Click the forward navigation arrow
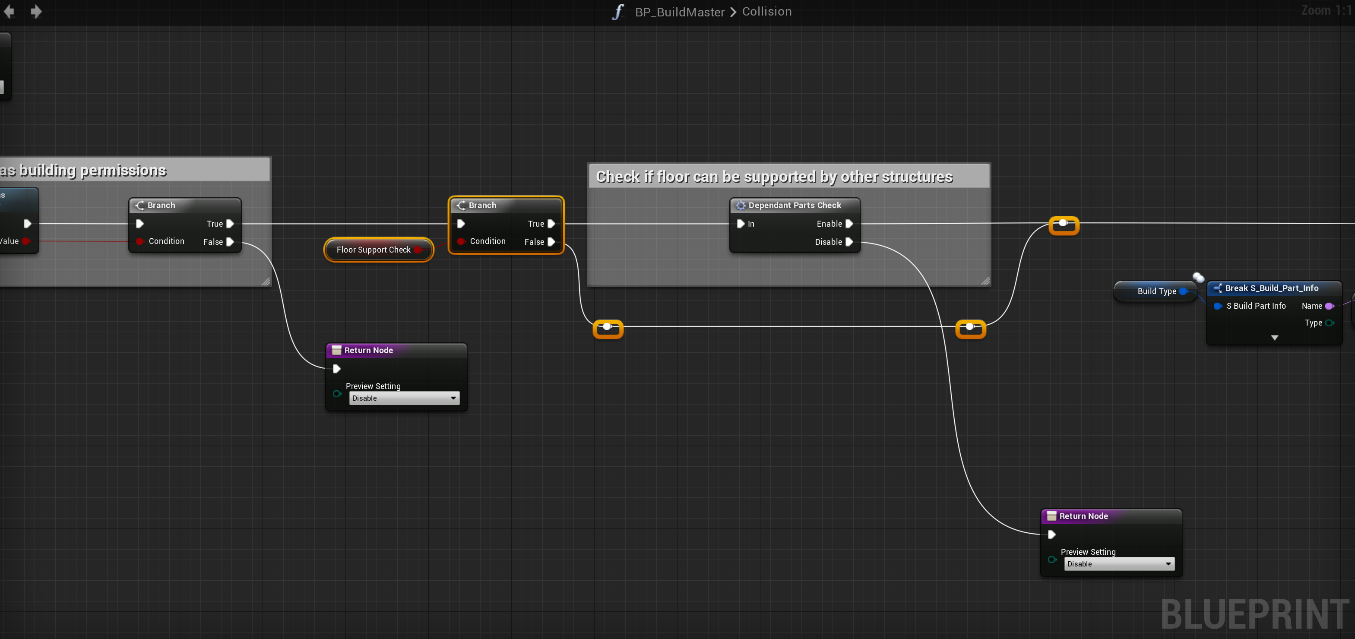 pos(36,12)
